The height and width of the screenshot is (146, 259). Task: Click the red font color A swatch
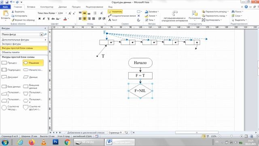click(x=65, y=19)
